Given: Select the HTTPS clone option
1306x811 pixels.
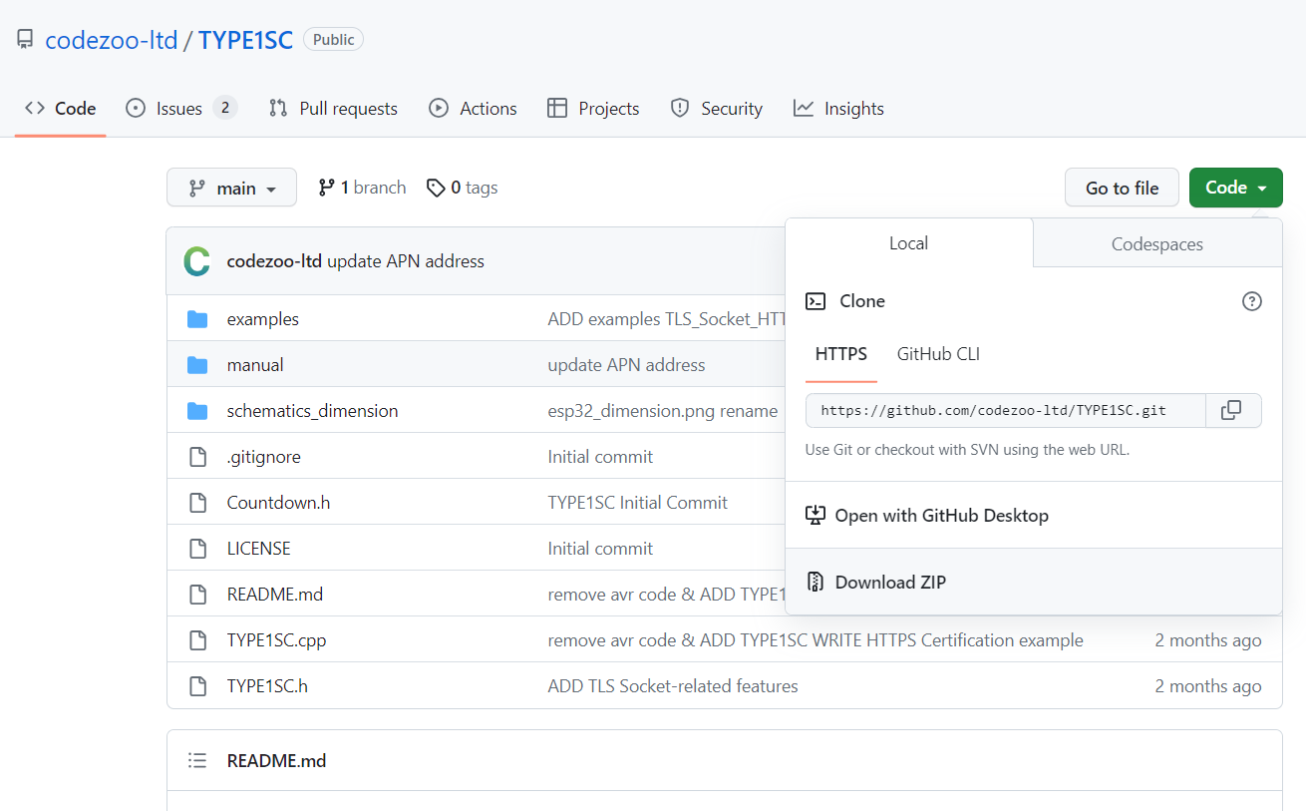Looking at the screenshot, I should coord(841,354).
